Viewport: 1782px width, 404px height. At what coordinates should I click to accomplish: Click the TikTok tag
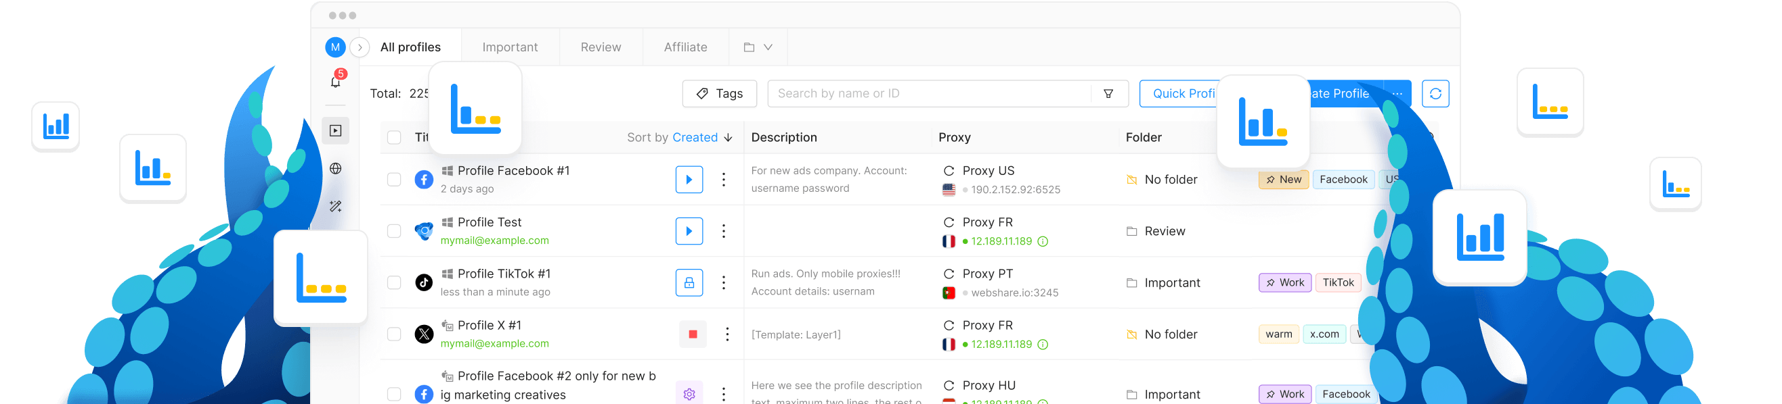pyautogui.click(x=1338, y=282)
